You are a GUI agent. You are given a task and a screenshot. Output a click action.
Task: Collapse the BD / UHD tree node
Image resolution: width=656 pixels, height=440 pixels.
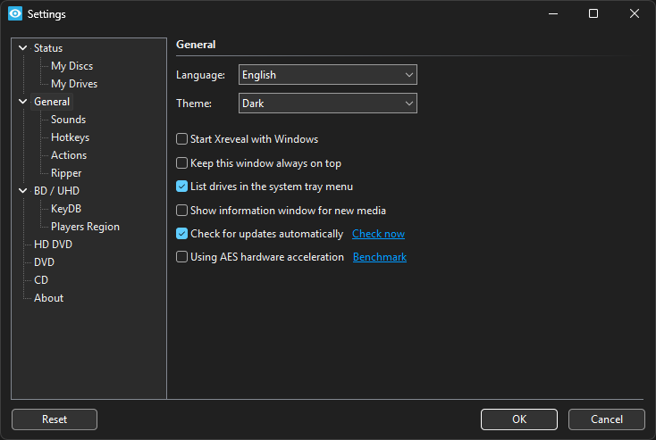pos(23,191)
